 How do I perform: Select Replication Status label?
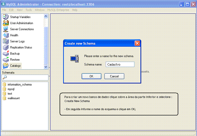point(21,47)
